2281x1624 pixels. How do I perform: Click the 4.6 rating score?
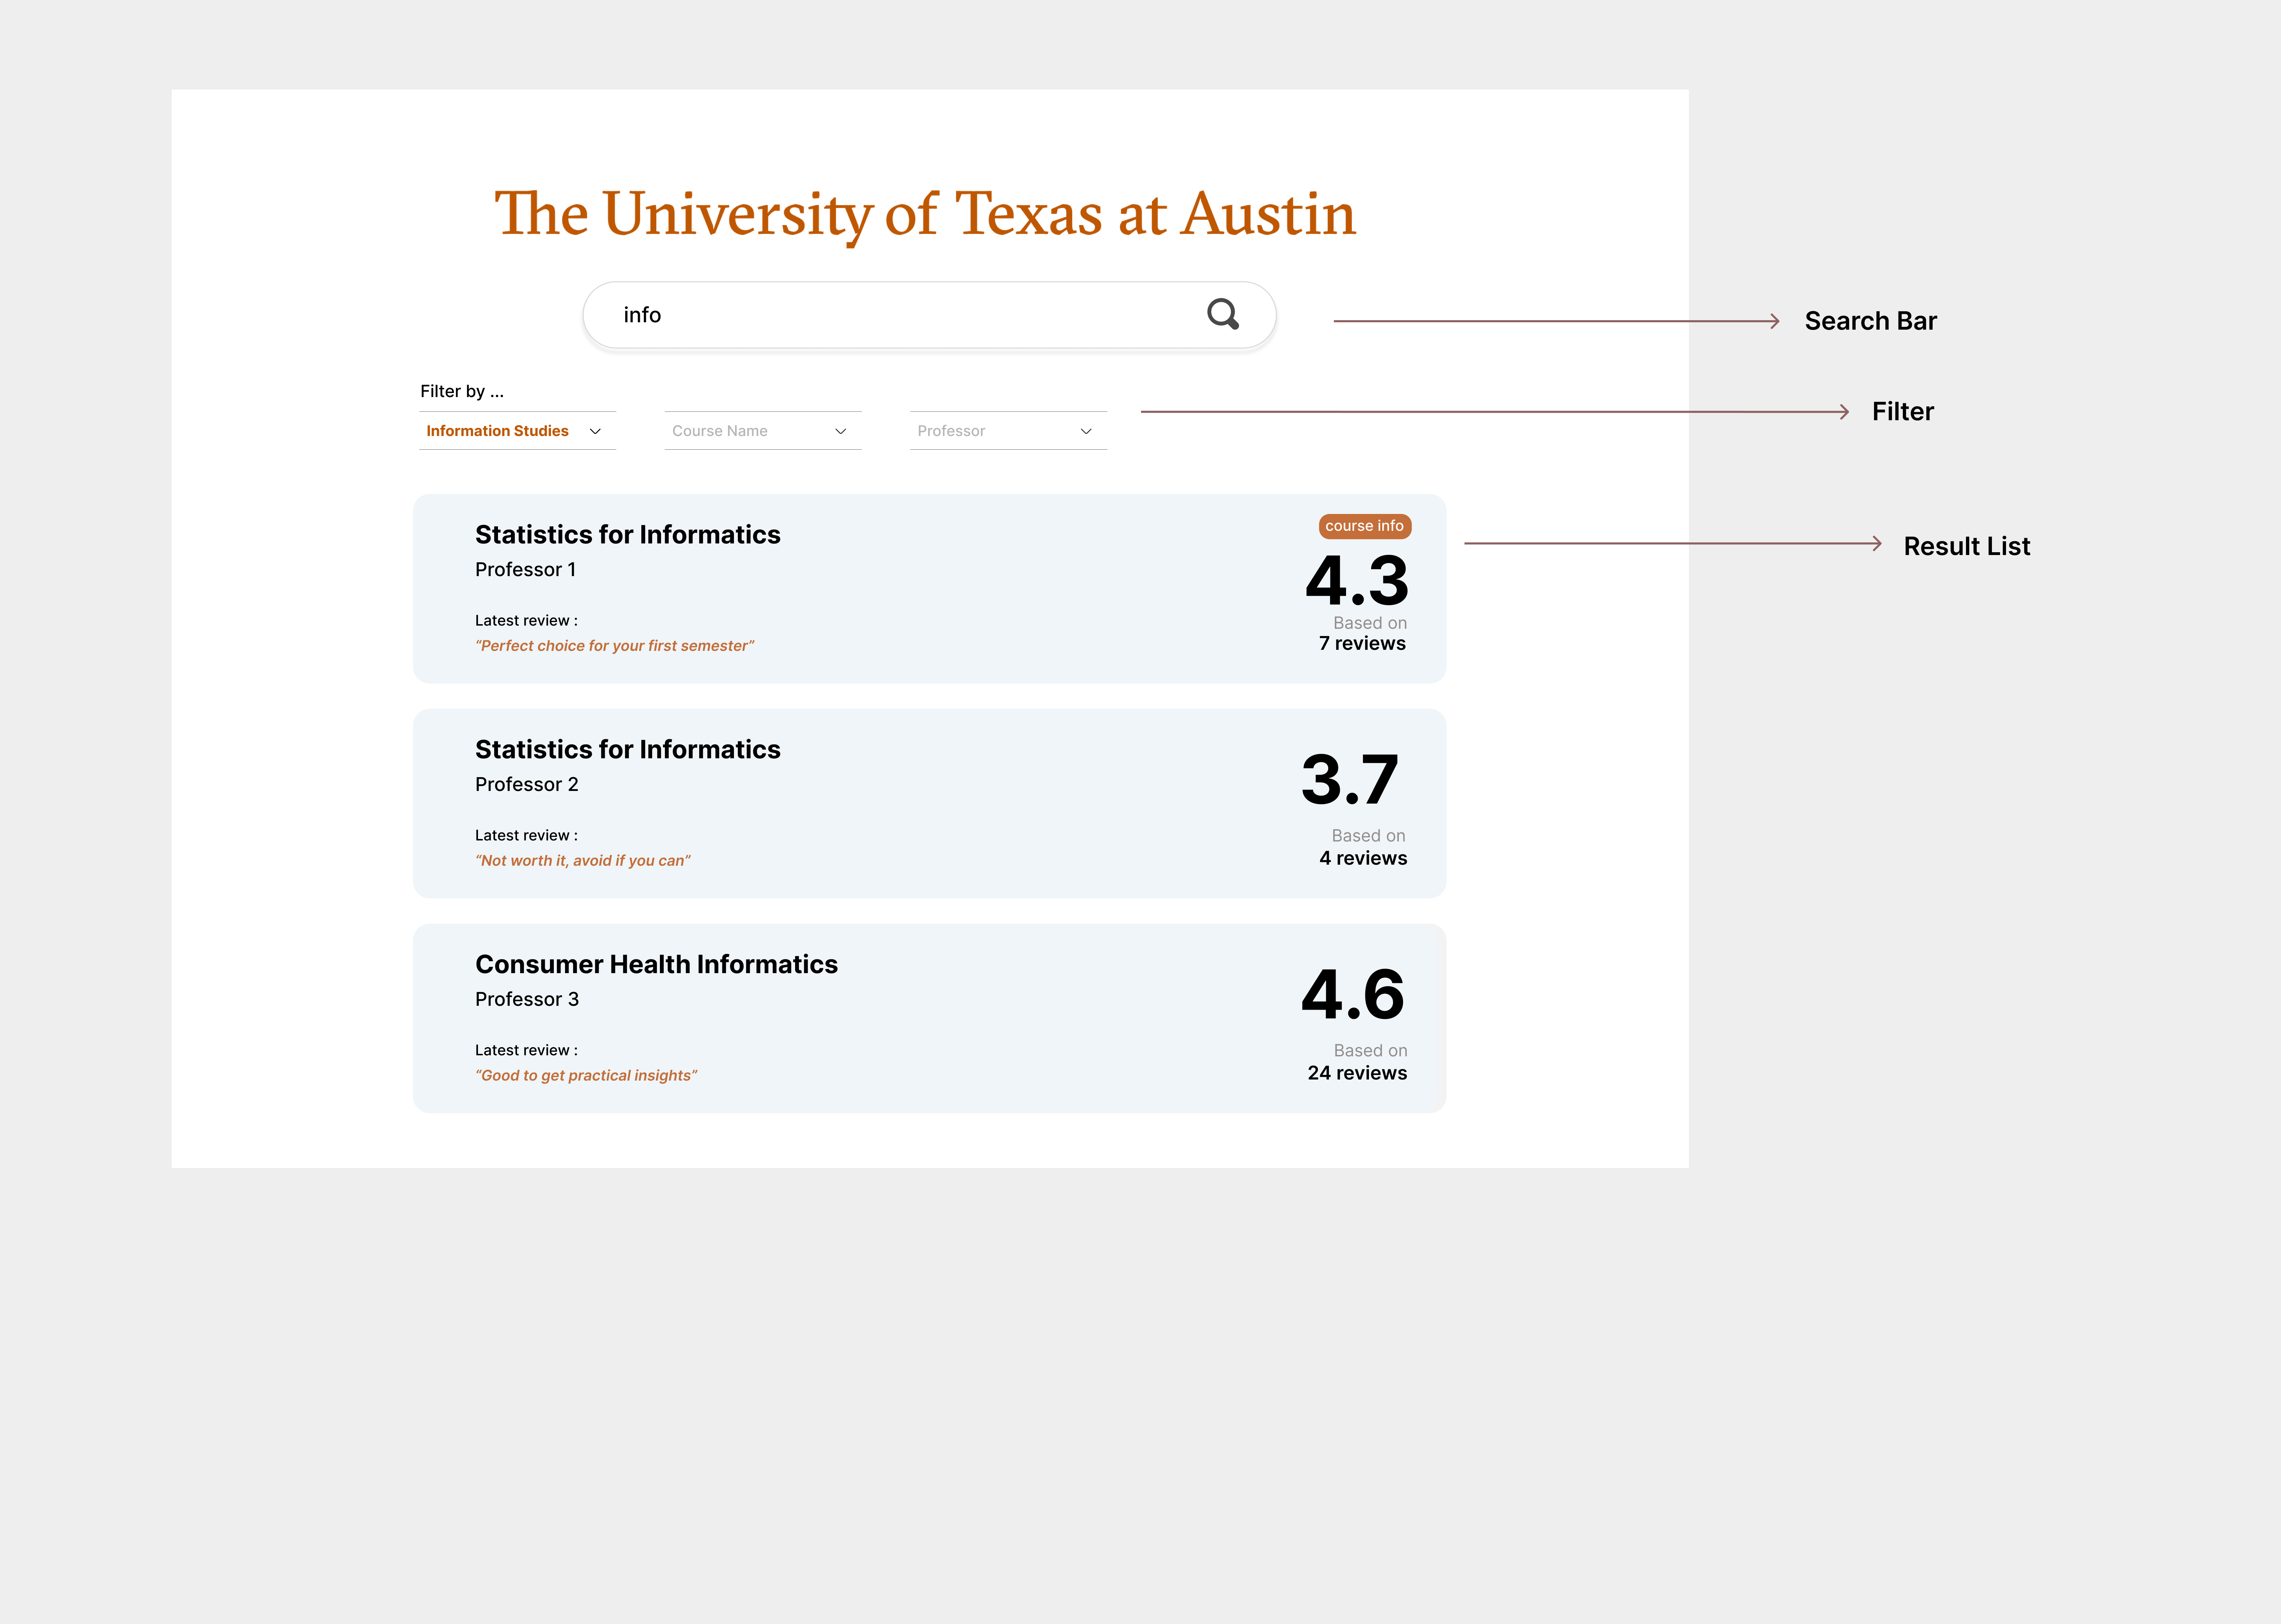[x=1352, y=995]
